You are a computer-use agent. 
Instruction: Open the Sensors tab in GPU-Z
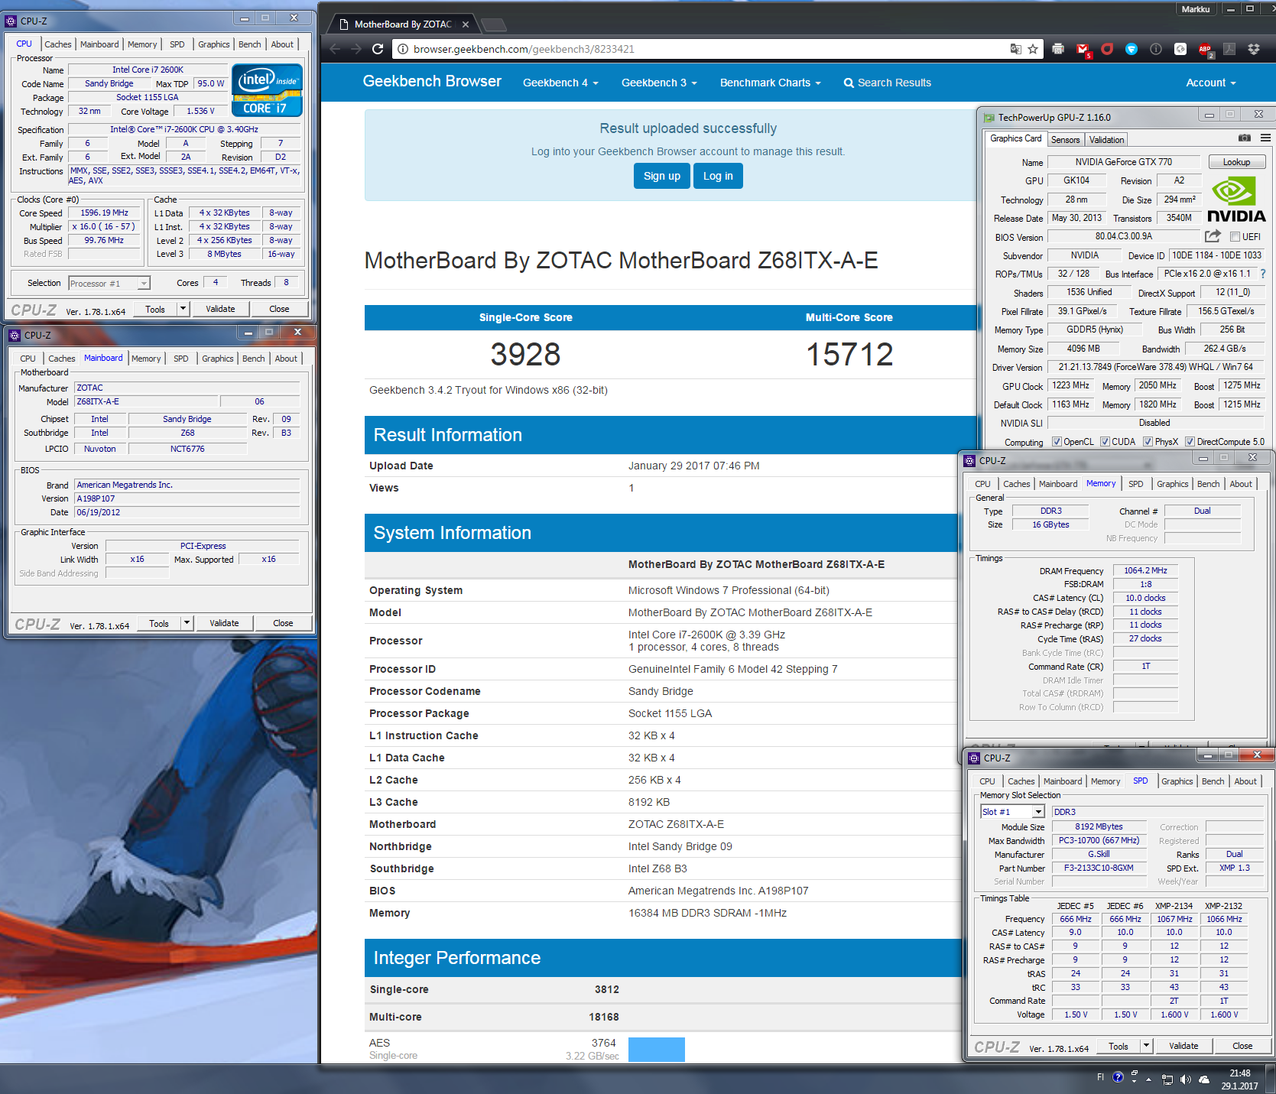[x=1065, y=139]
